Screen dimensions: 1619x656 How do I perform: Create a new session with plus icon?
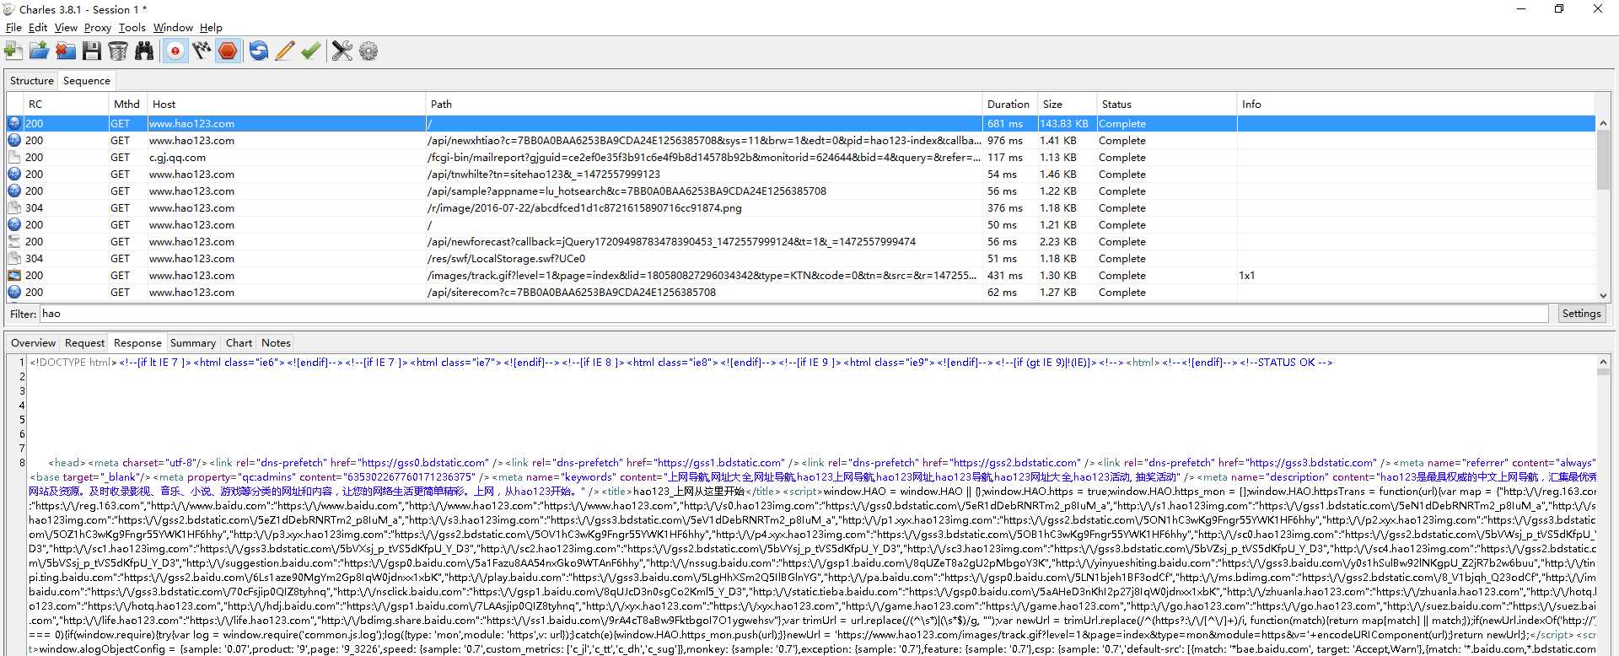coord(13,51)
